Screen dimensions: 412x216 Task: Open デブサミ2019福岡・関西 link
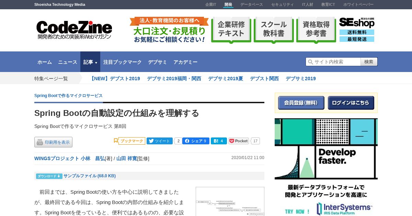[x=174, y=79]
